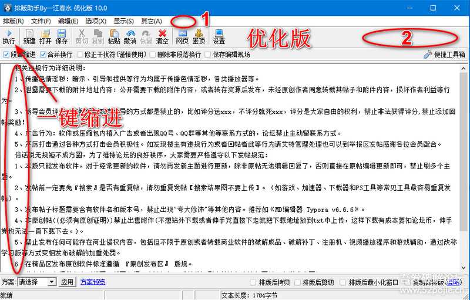Click the 执行 (Execute) toolbar icon
Viewport: 470px width, 300px height.
tap(9, 36)
